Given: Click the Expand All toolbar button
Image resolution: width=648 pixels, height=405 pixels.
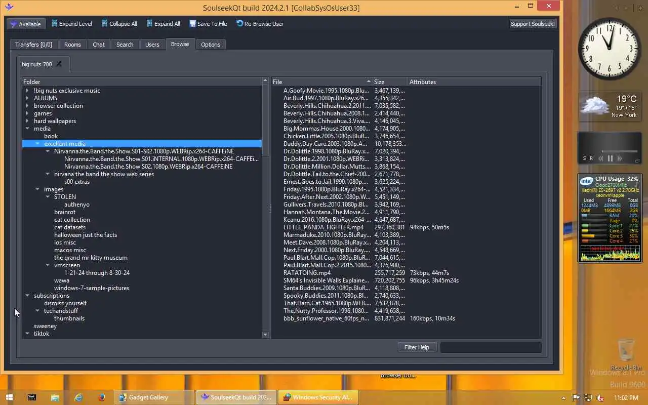Looking at the screenshot, I should tap(163, 24).
